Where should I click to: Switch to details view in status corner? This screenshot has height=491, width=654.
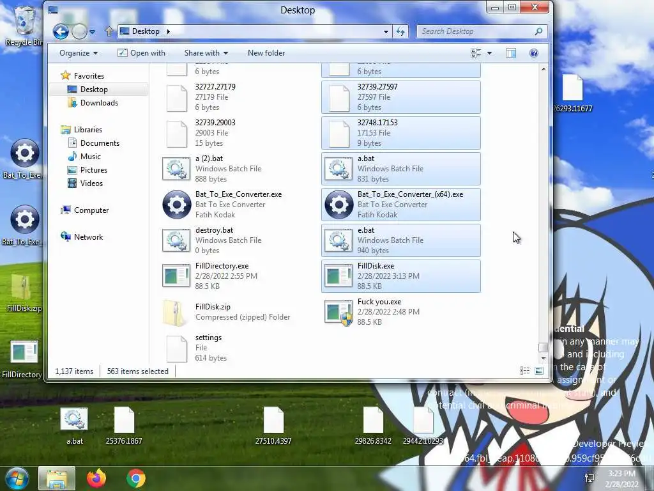point(525,371)
